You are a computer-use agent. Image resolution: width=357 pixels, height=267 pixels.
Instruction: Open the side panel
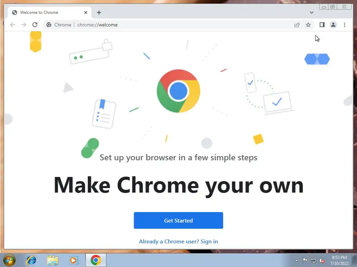(322, 25)
